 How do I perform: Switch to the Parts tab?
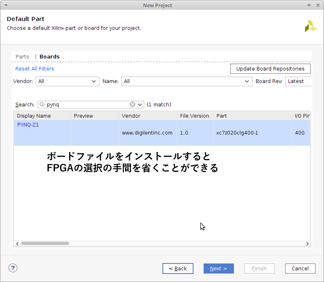pos(22,57)
